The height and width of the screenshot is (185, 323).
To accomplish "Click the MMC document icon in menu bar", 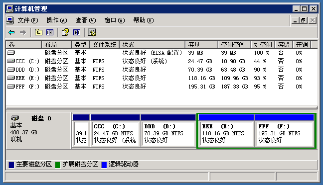I will click(10, 20).
